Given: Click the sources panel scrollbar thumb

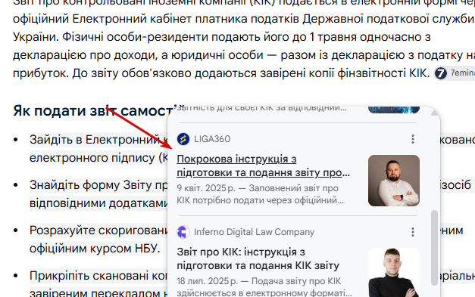Looking at the screenshot, I should point(434,248).
